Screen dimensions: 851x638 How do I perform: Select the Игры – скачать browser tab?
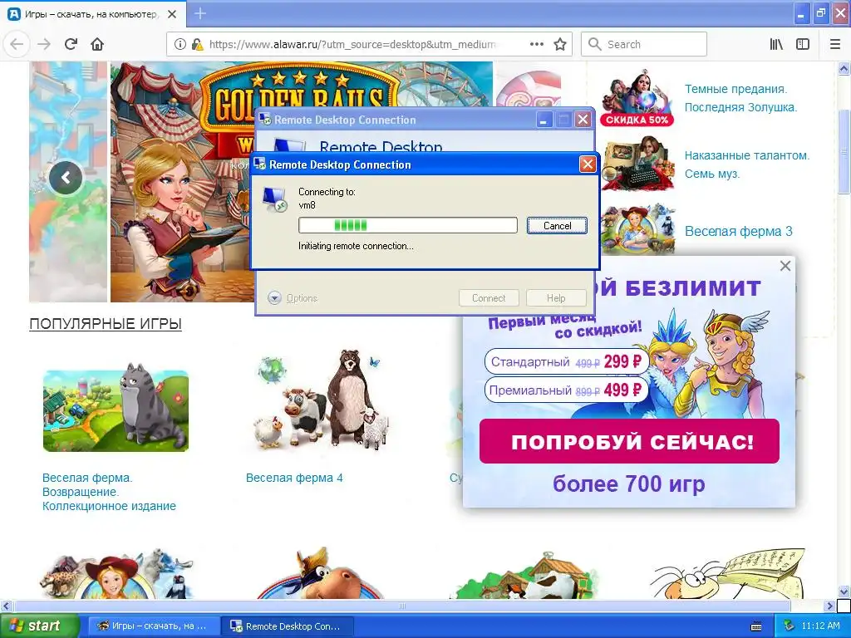coord(93,14)
